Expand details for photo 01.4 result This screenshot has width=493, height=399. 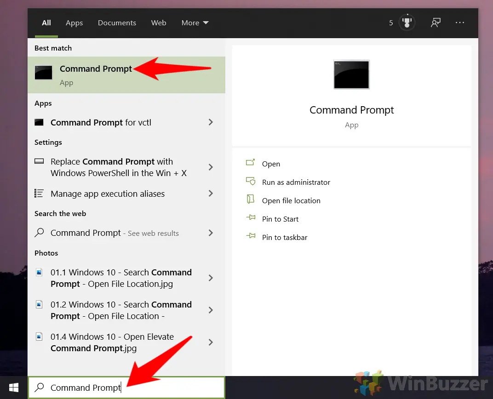coord(211,342)
